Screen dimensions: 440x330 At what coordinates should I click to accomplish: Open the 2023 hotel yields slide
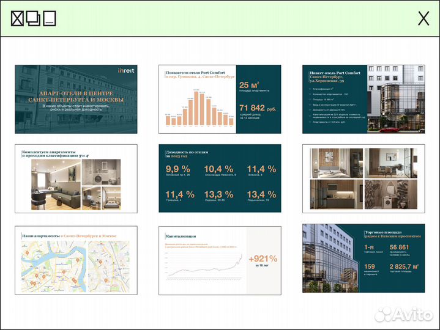tap(220, 178)
